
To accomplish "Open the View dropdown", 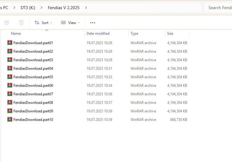I will point(70,23).
